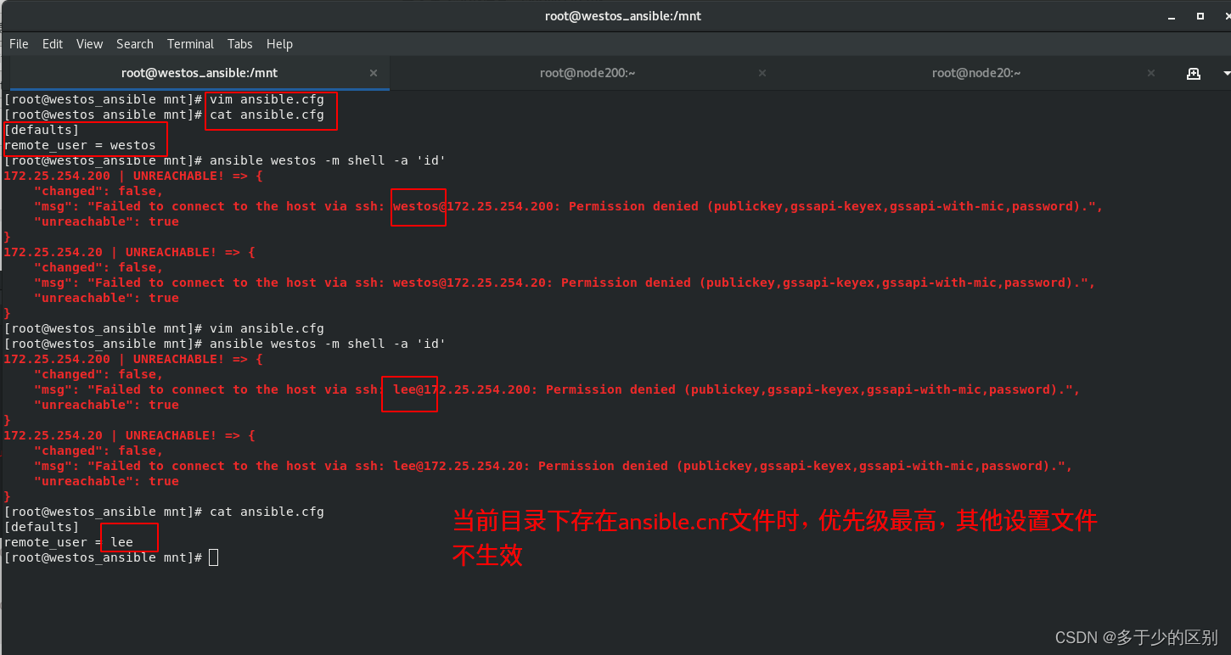This screenshot has width=1231, height=655.
Task: Open the File menu
Action: click(18, 43)
